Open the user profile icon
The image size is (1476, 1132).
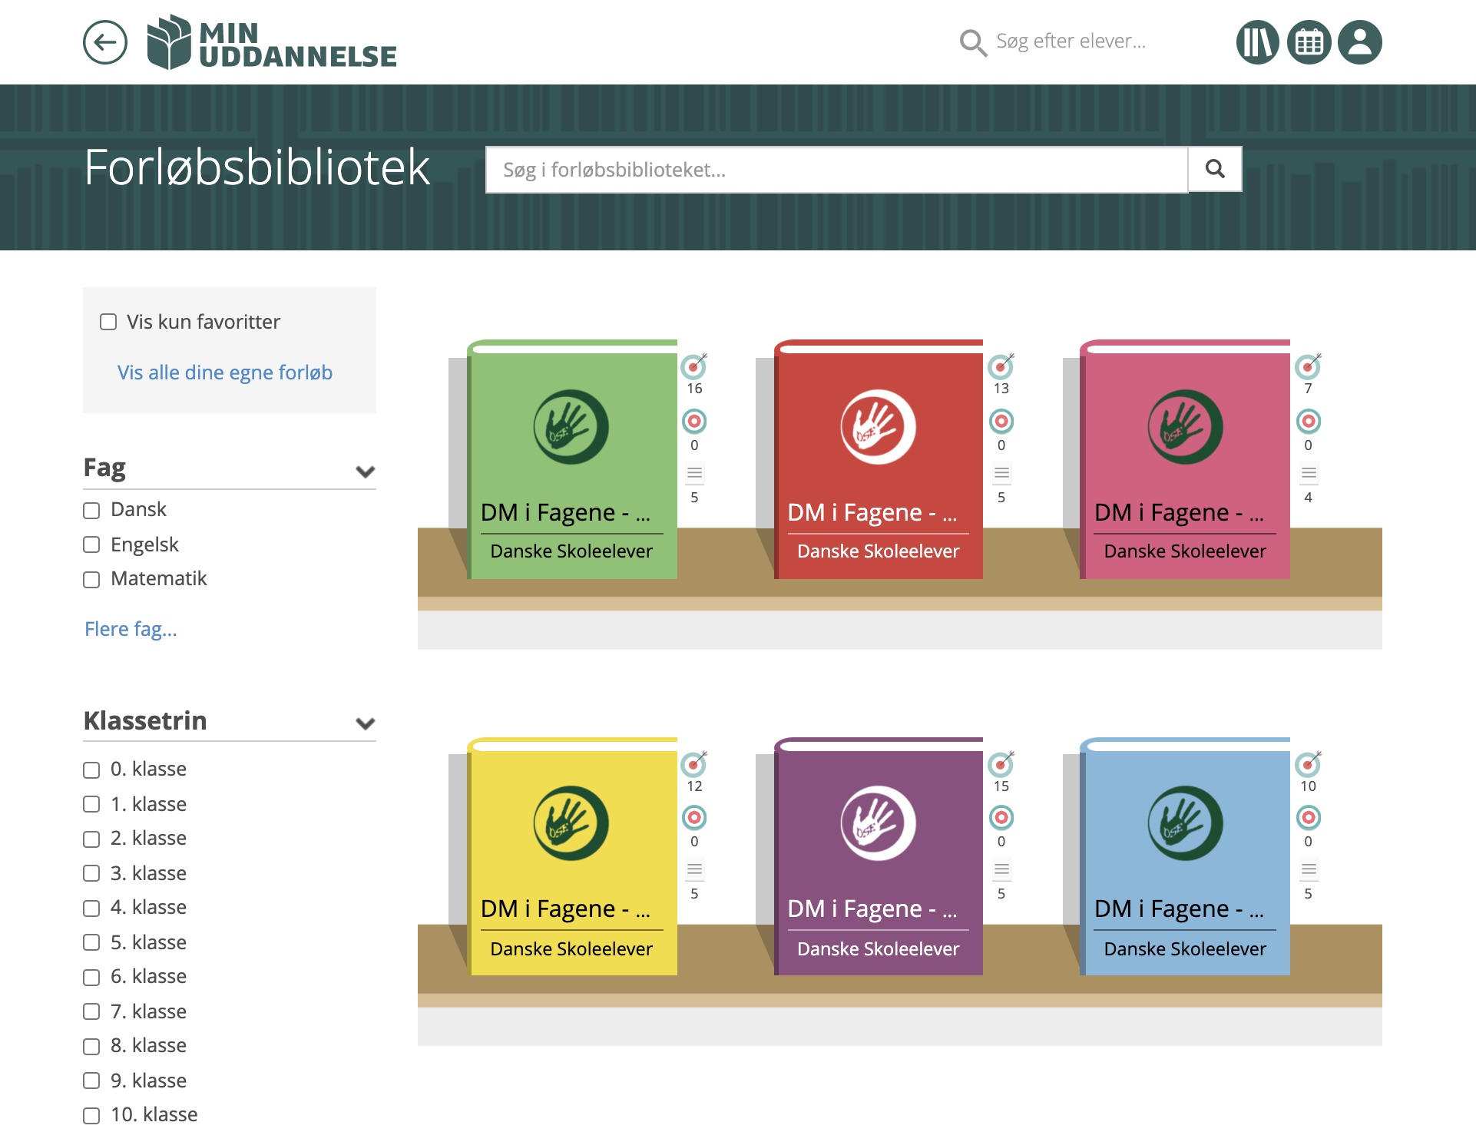tap(1359, 42)
